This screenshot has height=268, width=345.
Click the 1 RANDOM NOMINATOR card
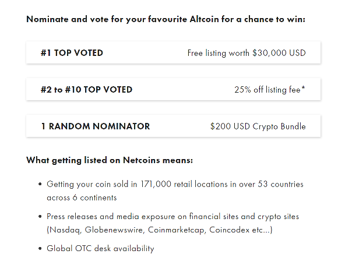point(174,126)
